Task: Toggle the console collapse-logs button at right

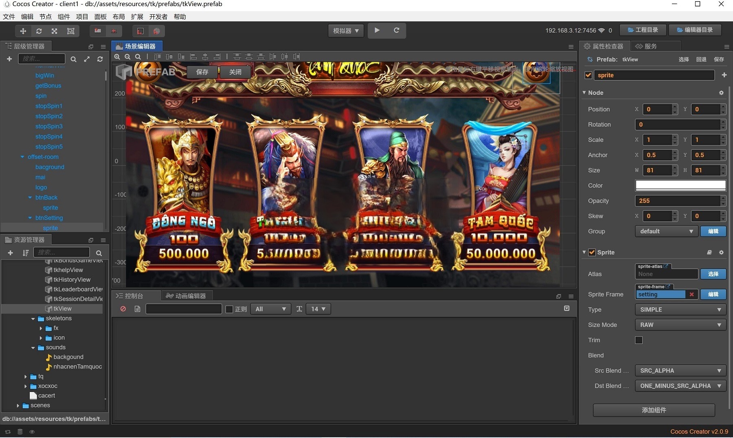Action: (x=566, y=309)
